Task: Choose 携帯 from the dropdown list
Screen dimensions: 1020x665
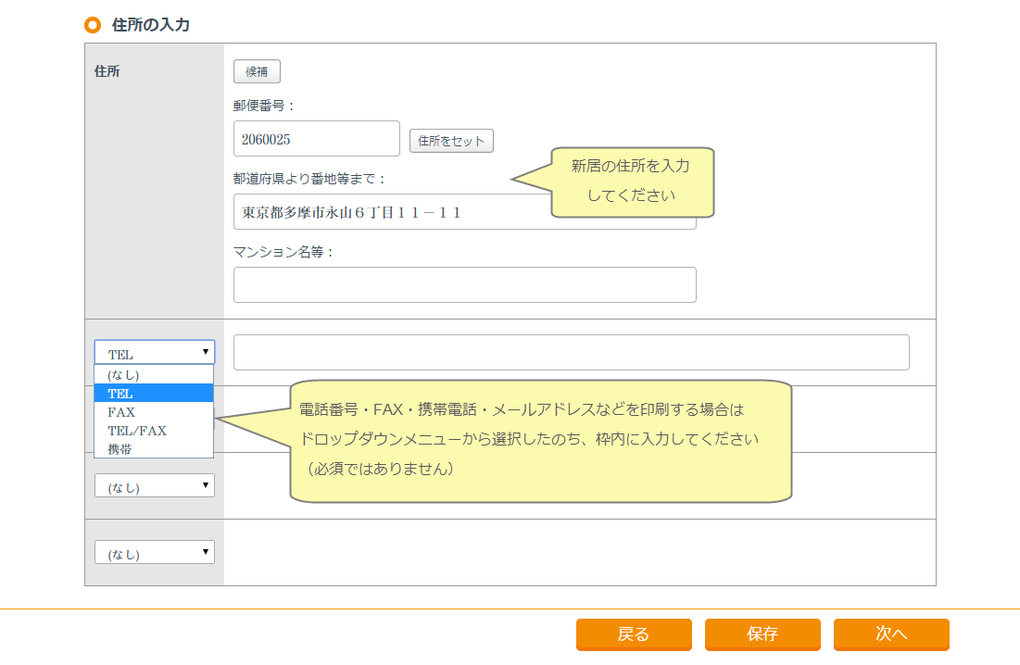Action: (154, 449)
